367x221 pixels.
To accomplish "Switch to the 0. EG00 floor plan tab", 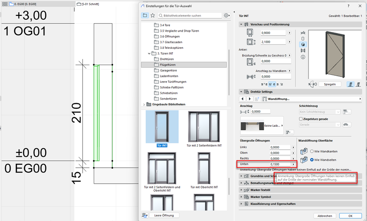I will pyautogui.click(x=23, y=4).
